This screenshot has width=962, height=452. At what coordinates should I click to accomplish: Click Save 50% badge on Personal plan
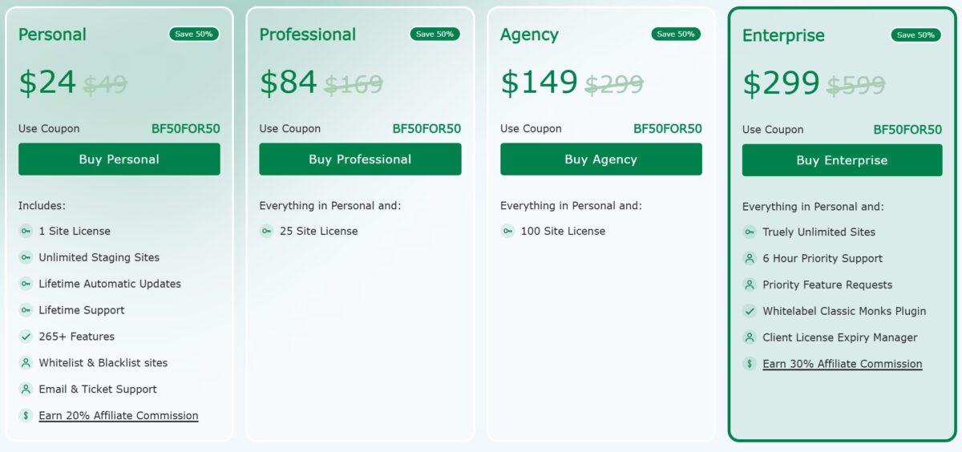point(194,34)
